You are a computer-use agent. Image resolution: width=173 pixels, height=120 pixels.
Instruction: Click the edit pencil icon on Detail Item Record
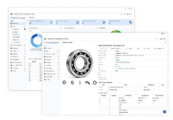[166, 42]
